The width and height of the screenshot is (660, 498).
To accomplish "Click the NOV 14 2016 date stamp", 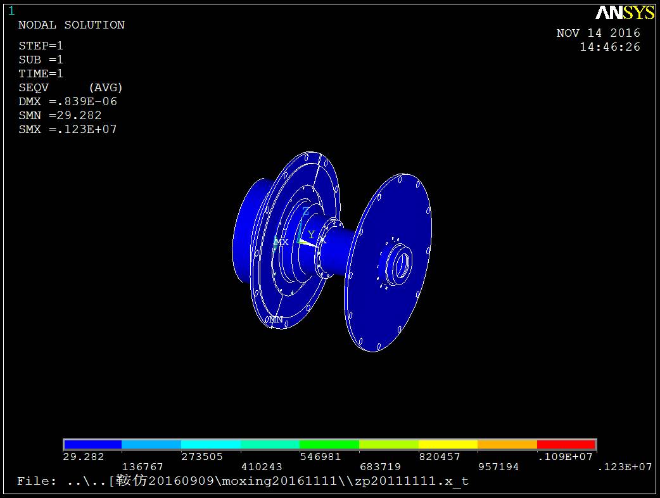I will point(598,33).
